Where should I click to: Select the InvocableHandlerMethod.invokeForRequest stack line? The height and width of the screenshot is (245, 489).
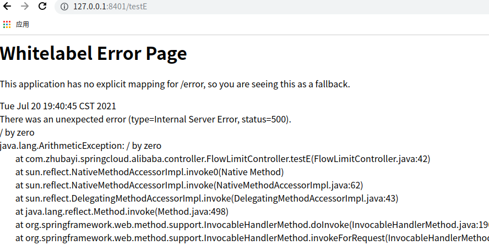point(252,238)
